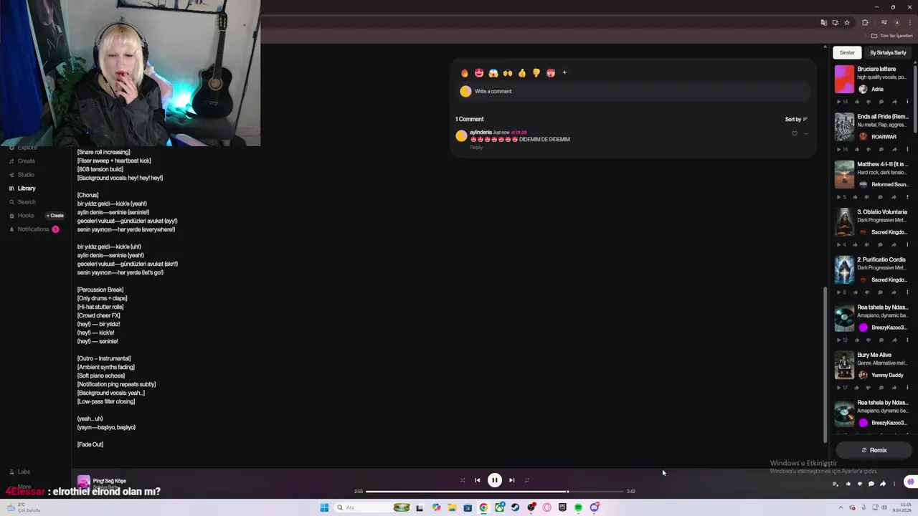The width and height of the screenshot is (918, 516).
Task: Add the heart-eyes emoji reaction
Action: click(479, 73)
